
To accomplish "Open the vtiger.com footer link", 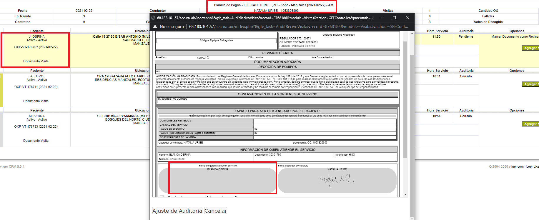I will click(x=516, y=166).
